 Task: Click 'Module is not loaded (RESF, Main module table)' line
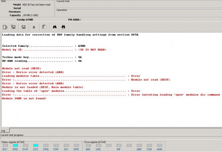(x=43, y=87)
